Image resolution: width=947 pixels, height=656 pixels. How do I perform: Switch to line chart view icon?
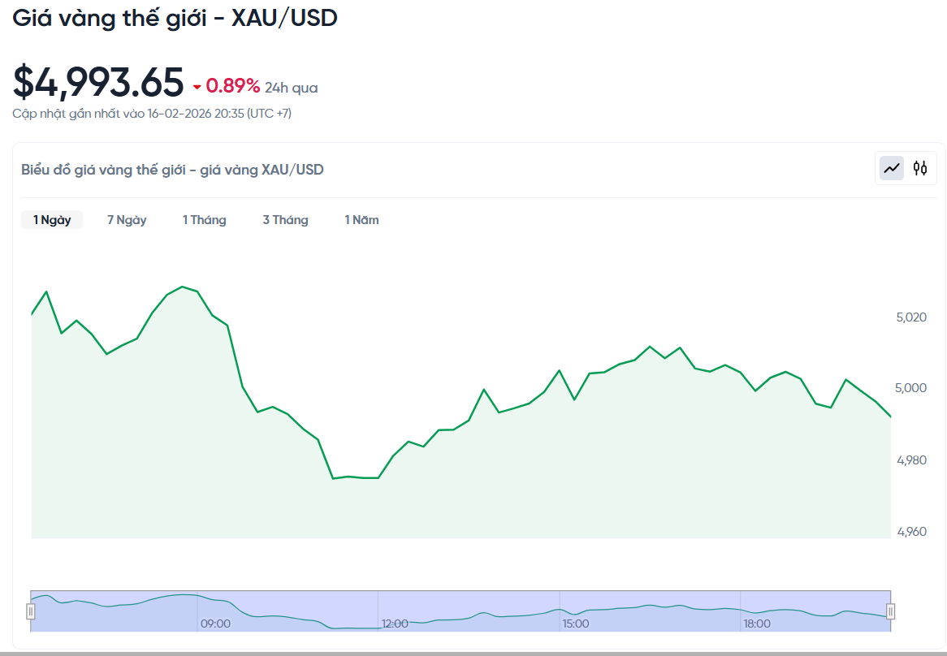coord(892,168)
